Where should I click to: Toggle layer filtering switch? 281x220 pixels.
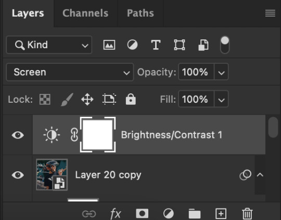pyautogui.click(x=225, y=45)
